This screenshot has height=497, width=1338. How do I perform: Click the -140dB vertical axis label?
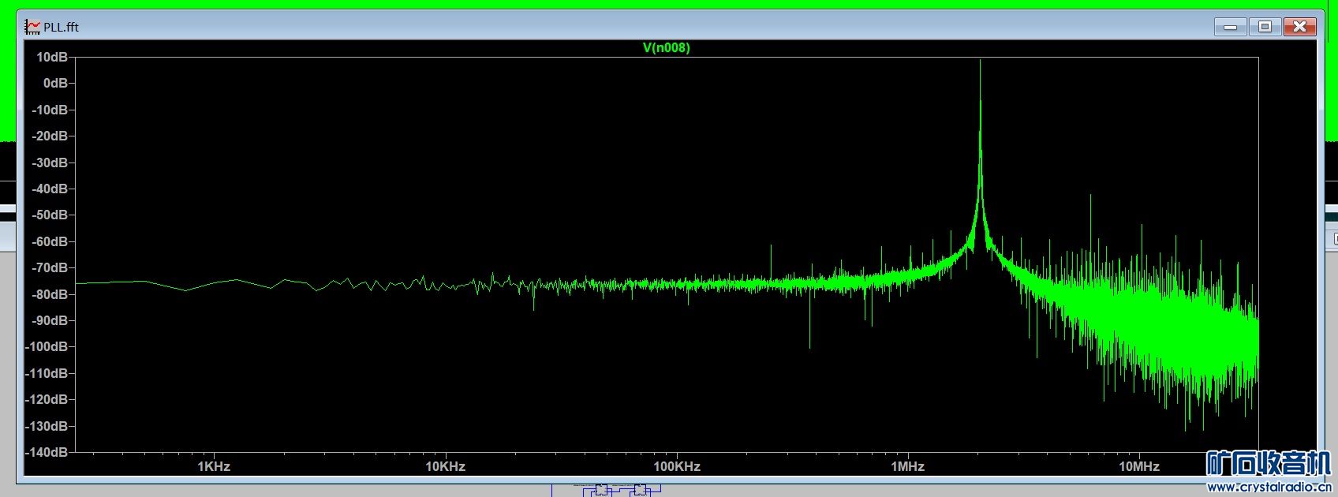(47, 452)
